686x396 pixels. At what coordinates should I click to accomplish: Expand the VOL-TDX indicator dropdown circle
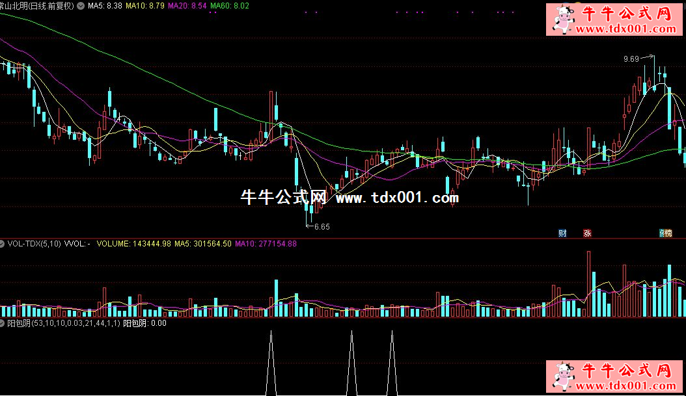[x=3, y=244]
